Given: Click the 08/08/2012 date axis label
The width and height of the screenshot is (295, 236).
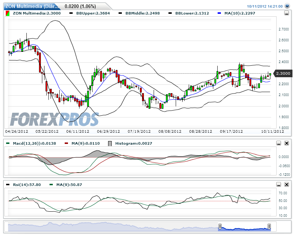Looking at the screenshot, I should point(170,131).
